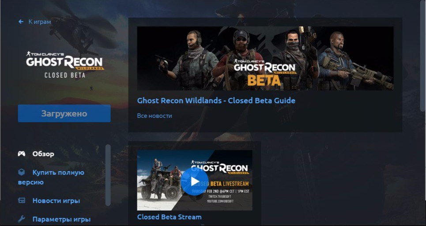The height and width of the screenshot is (226, 426).
Task: Open Купить полную версию menu item
Action: (x=51, y=177)
